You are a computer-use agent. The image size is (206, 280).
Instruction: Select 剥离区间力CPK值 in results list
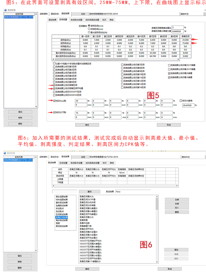pyautogui.click(x=88, y=199)
